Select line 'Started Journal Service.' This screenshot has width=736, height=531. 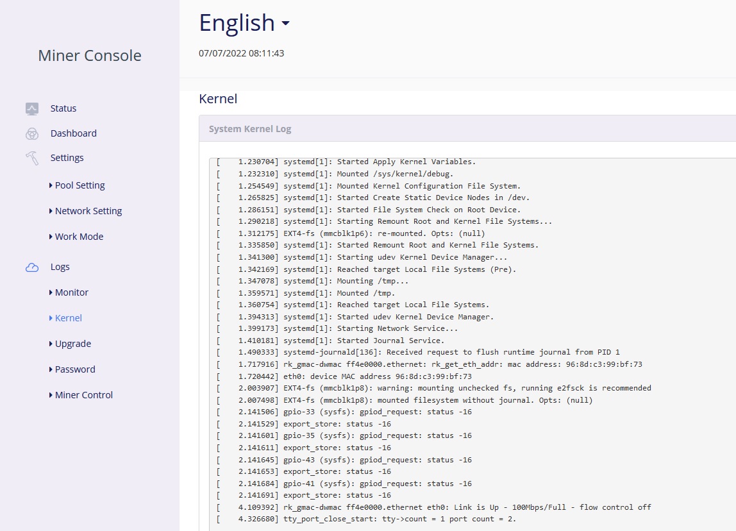pos(330,341)
